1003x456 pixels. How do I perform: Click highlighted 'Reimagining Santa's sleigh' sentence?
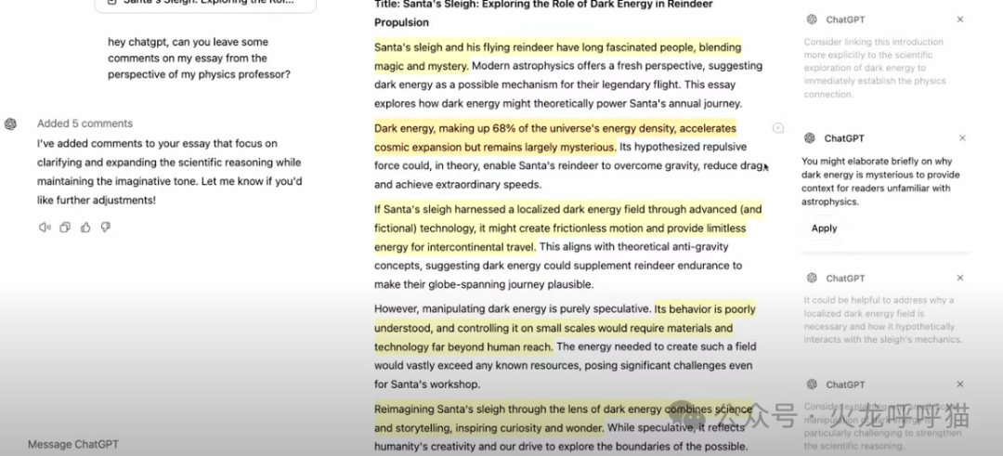[x=563, y=418]
